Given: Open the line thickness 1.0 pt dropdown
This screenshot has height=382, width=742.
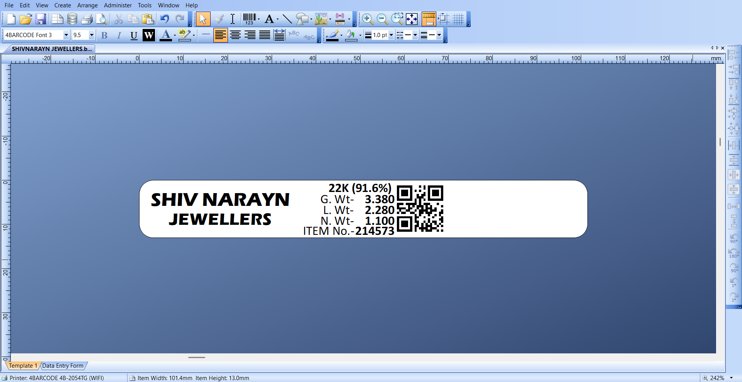Looking at the screenshot, I should pyautogui.click(x=391, y=35).
